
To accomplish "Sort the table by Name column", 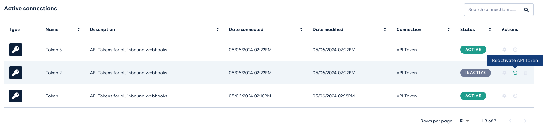I will click(78, 29).
